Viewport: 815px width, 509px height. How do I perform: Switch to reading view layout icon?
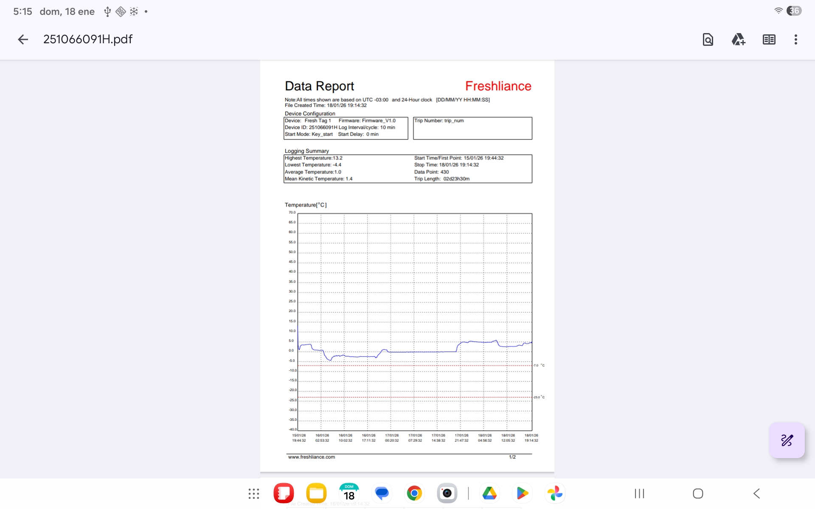[769, 39]
